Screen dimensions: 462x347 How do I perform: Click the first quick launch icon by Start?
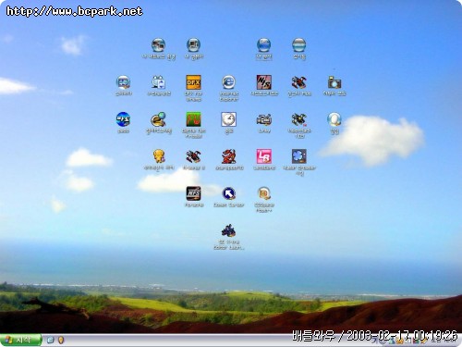click(51, 340)
